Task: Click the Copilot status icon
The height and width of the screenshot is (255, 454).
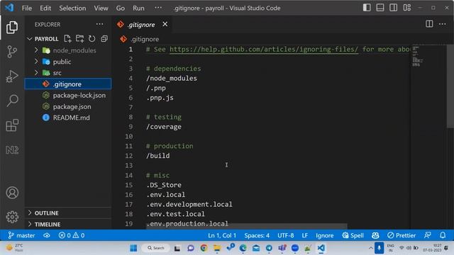Action: [375, 235]
